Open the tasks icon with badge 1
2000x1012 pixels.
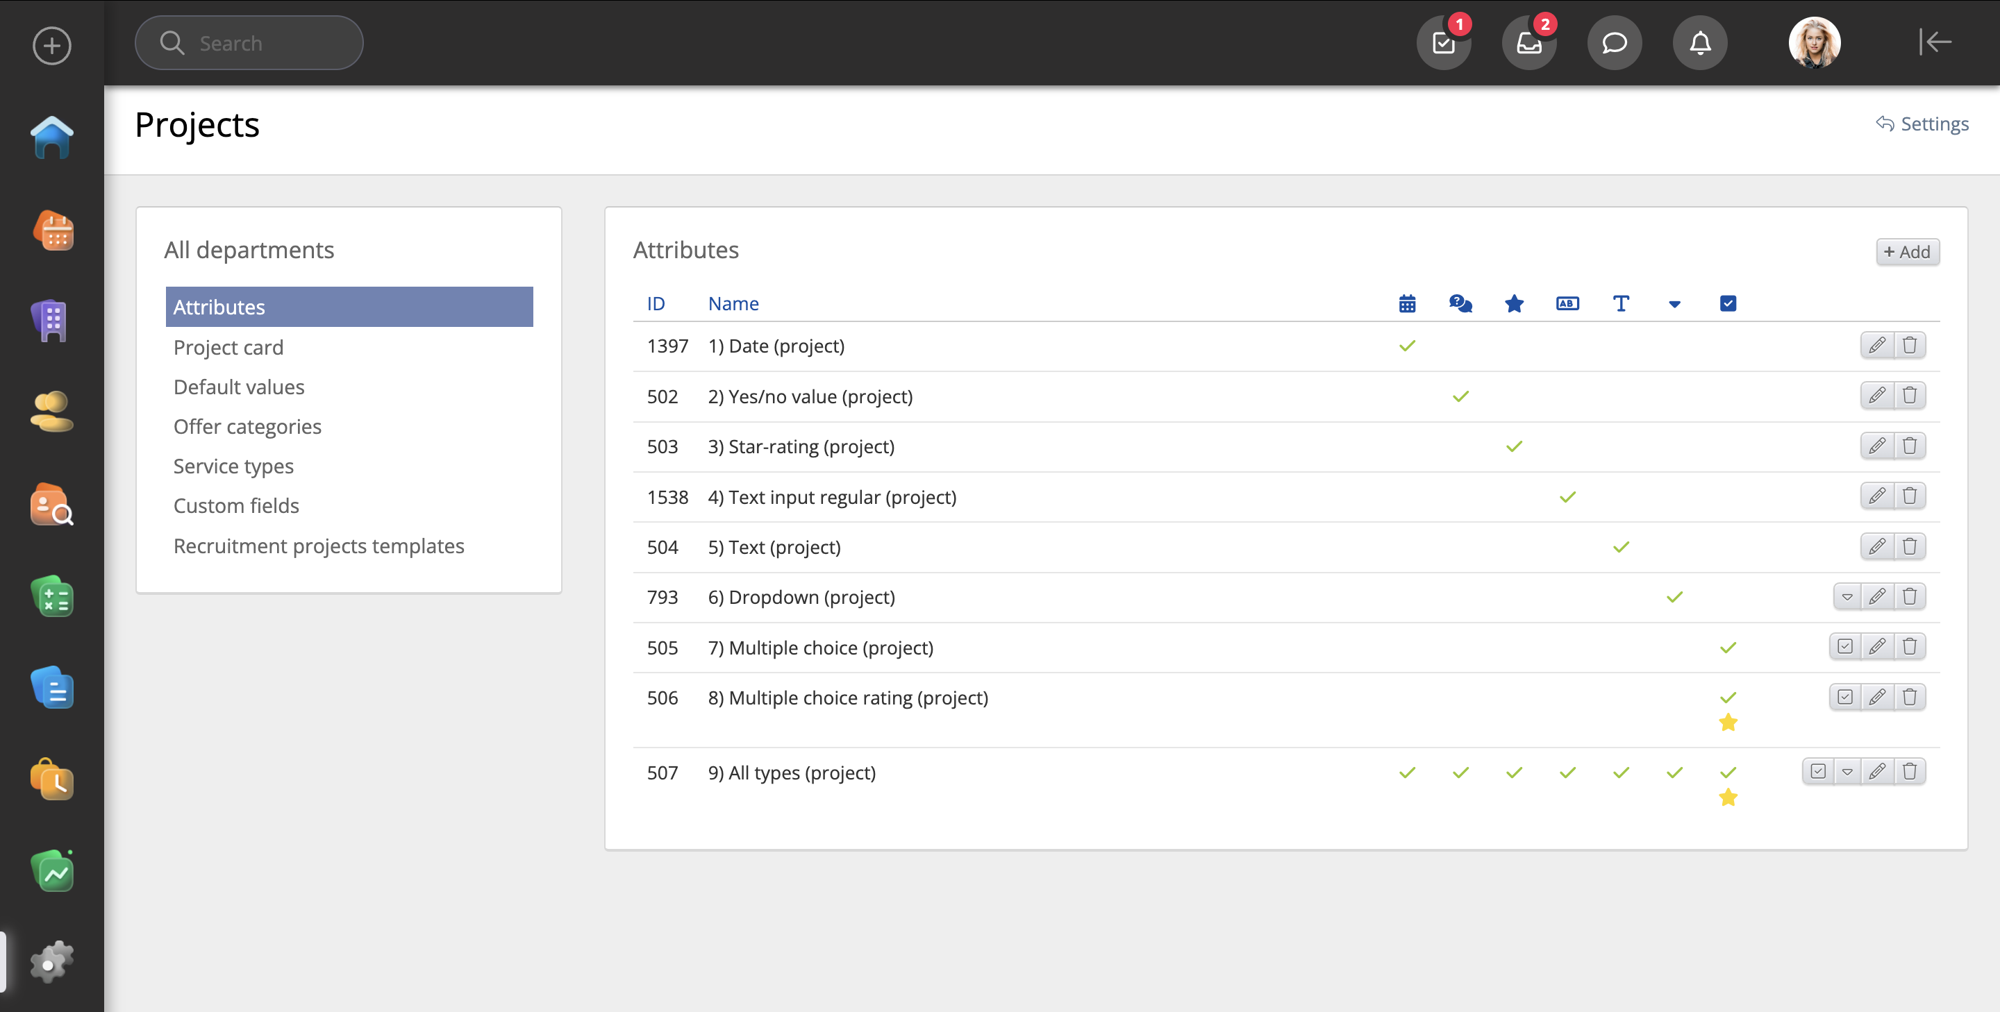coord(1443,42)
